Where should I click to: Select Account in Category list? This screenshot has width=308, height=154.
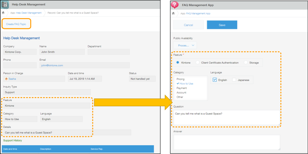click(x=181, y=93)
